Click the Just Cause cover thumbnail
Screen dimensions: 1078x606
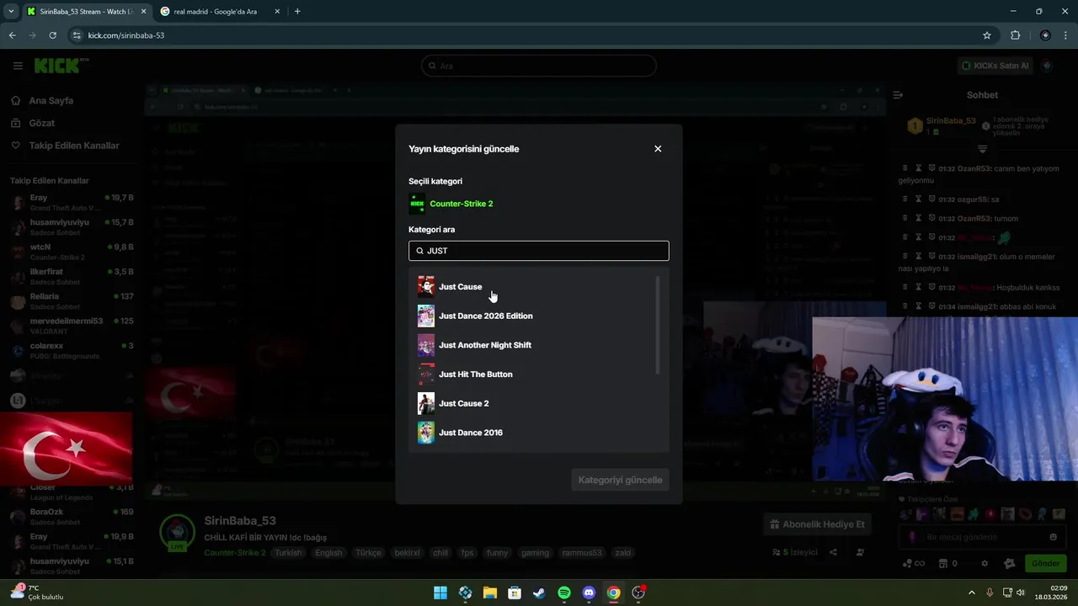click(x=426, y=287)
